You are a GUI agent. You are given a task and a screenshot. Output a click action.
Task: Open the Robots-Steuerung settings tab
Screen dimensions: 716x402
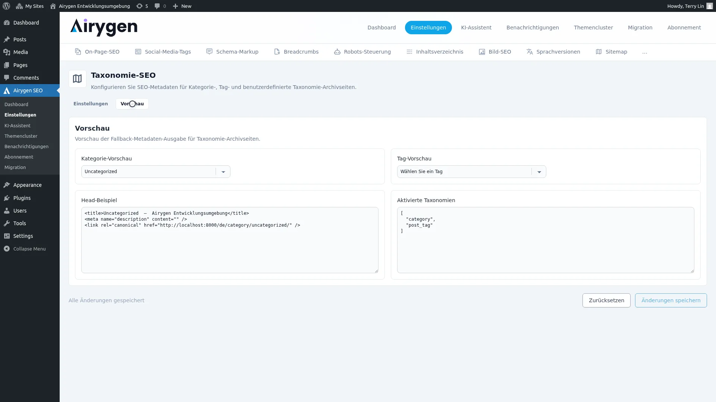(x=362, y=52)
